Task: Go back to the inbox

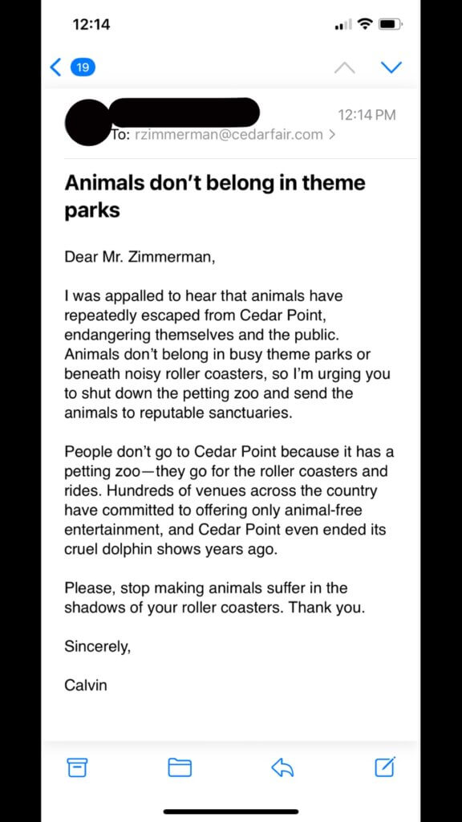Action: point(55,67)
